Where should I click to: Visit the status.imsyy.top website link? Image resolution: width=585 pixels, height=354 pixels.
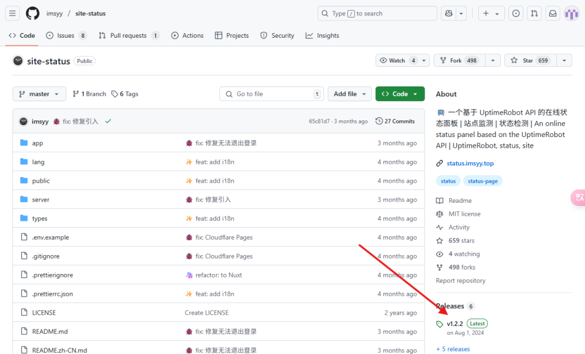(470, 163)
